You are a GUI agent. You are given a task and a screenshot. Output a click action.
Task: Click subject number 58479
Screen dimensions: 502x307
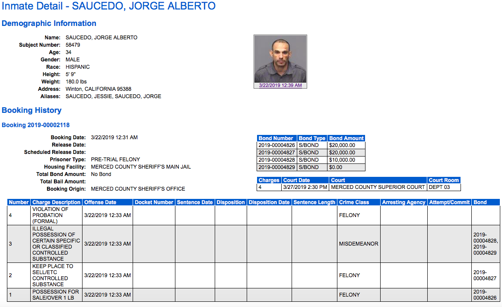[x=73, y=45]
